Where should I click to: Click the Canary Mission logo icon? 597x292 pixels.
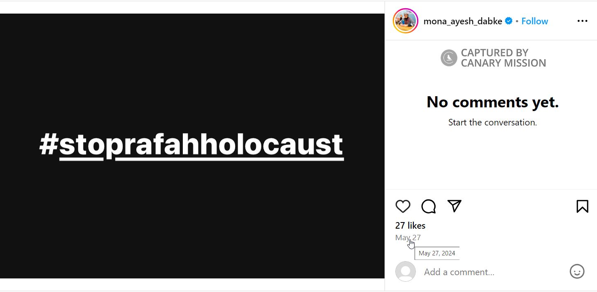(x=449, y=58)
